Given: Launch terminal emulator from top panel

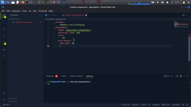Looking at the screenshot, I should coord(27,2).
